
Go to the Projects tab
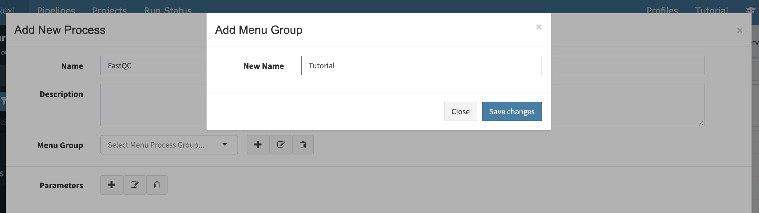109,10
